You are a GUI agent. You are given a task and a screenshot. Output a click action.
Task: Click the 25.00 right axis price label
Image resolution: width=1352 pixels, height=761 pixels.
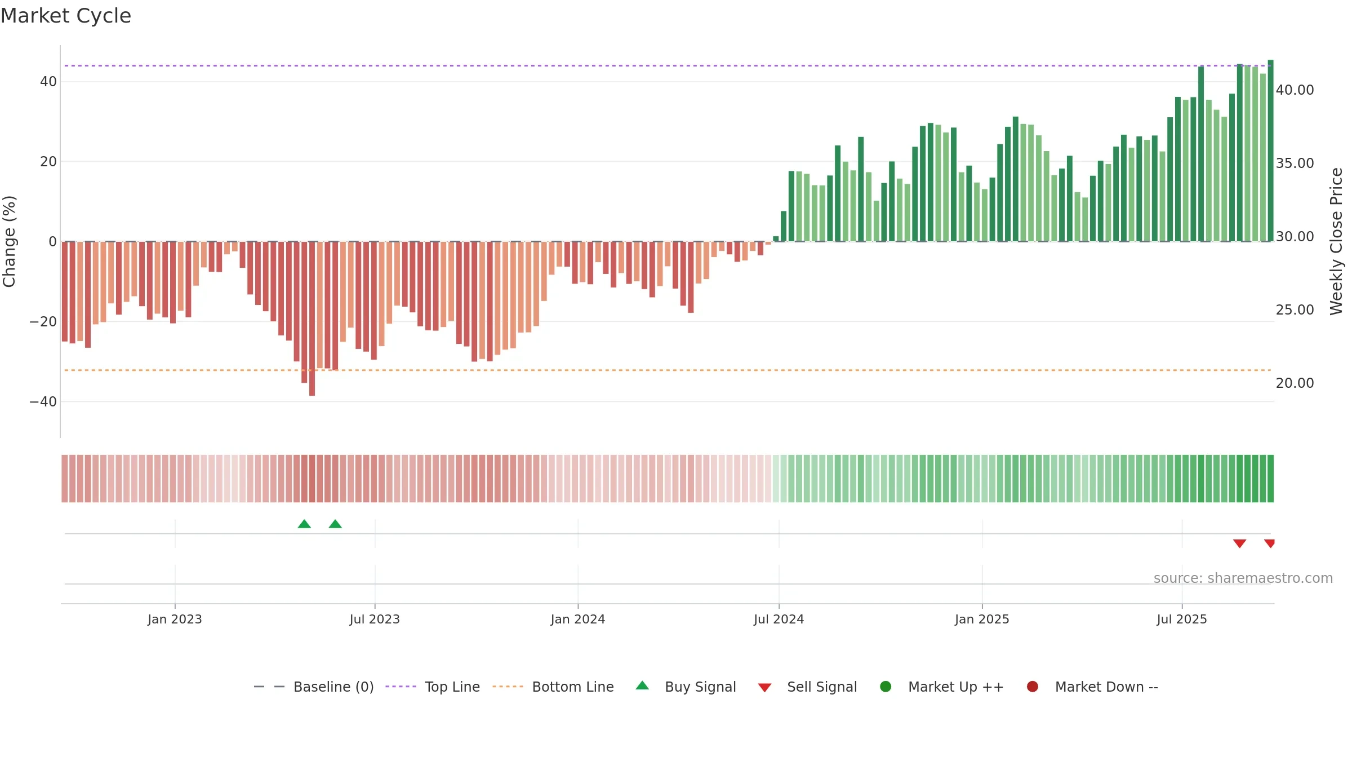tap(1295, 309)
